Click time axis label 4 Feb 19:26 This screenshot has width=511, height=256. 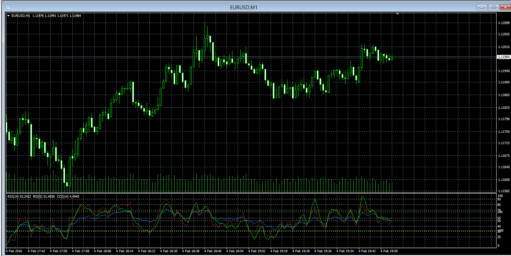[323, 252]
